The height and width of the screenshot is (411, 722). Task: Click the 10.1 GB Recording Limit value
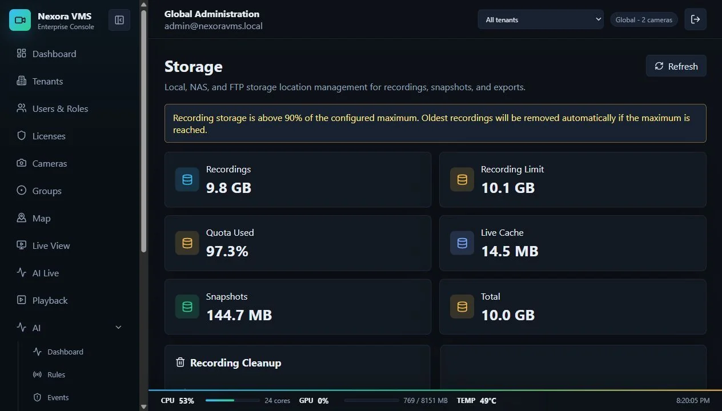508,188
